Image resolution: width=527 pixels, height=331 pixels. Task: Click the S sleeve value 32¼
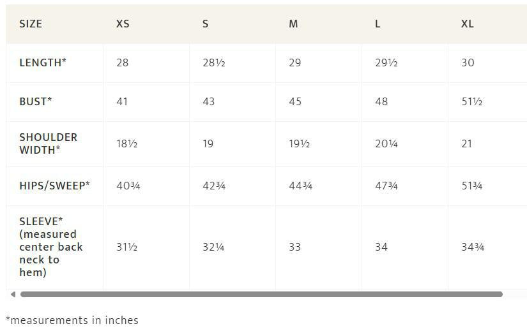[x=213, y=247]
